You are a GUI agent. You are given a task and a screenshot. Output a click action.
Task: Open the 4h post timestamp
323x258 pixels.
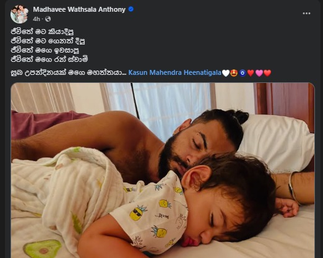[x=37, y=19]
